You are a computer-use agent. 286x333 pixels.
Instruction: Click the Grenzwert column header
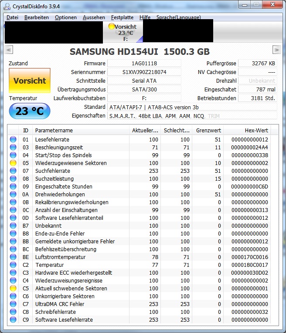[208, 131]
